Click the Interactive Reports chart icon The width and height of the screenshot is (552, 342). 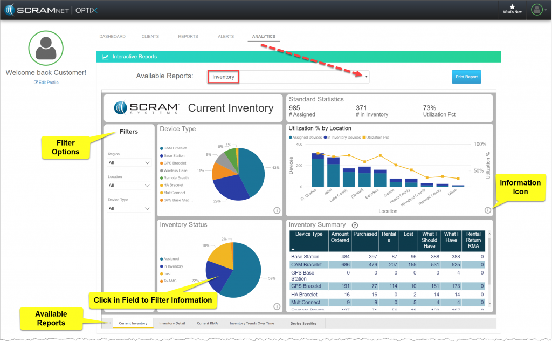click(104, 56)
